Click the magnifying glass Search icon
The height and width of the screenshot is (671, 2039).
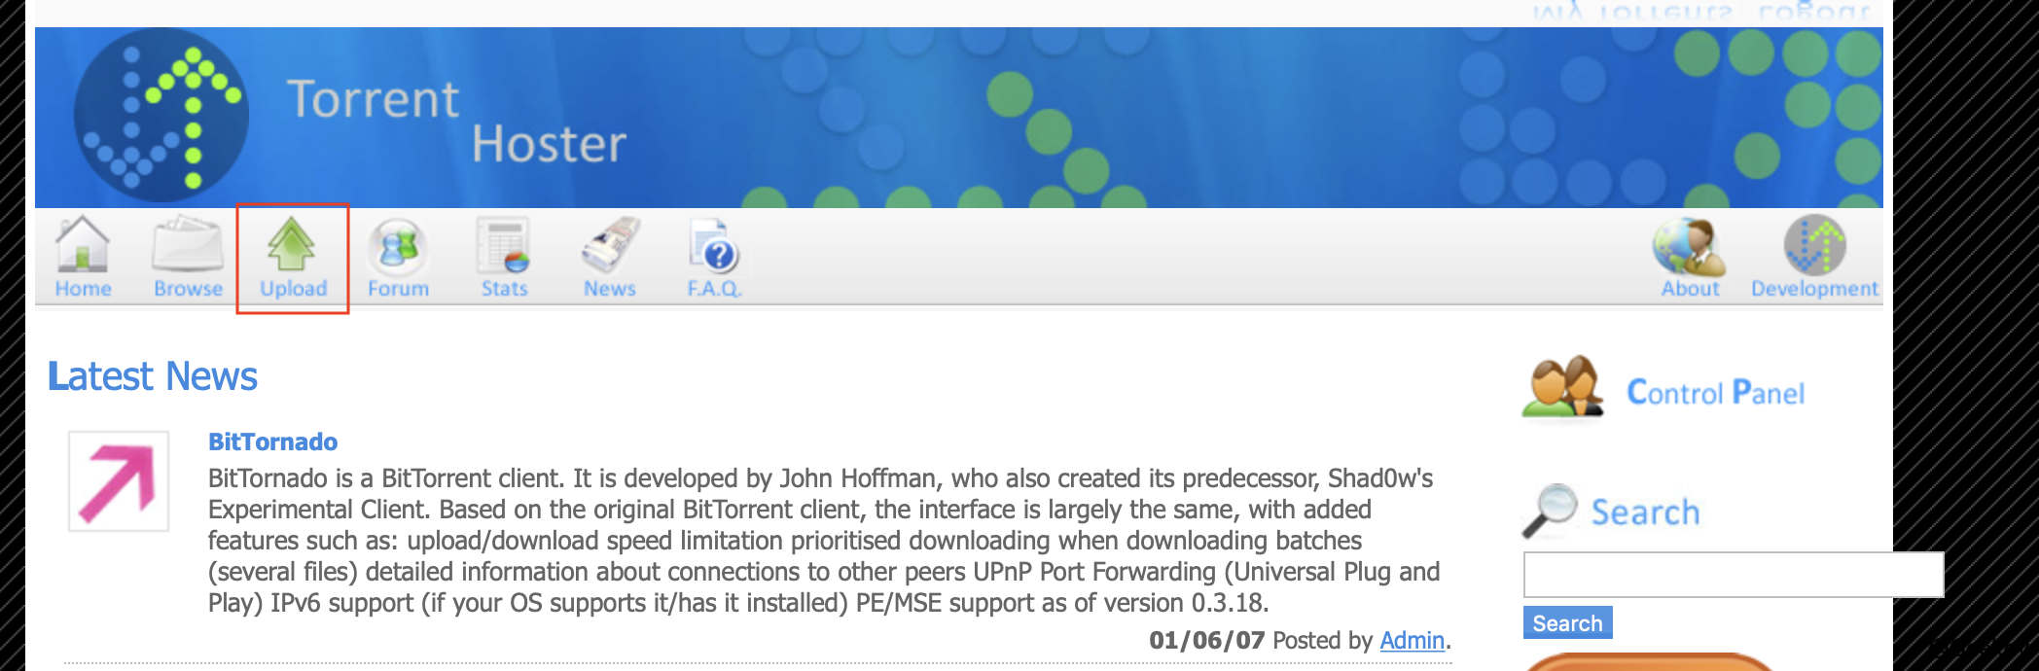coord(1550,510)
